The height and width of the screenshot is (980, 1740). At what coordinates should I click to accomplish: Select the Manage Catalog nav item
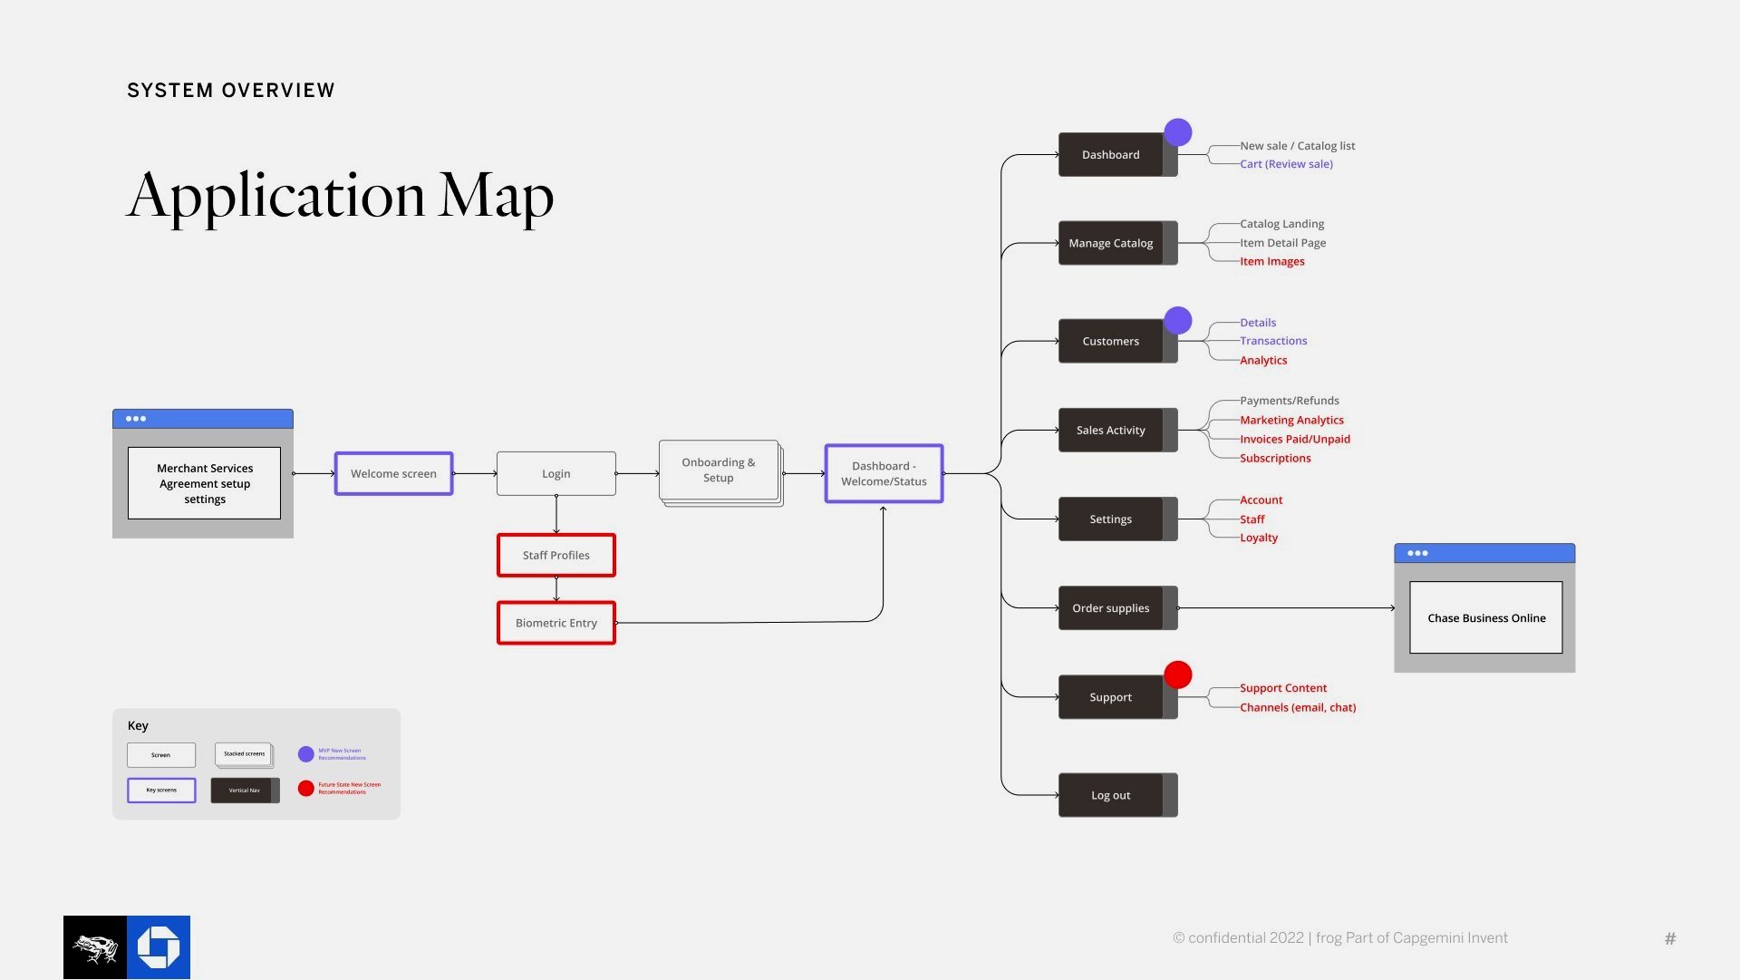[x=1110, y=243]
